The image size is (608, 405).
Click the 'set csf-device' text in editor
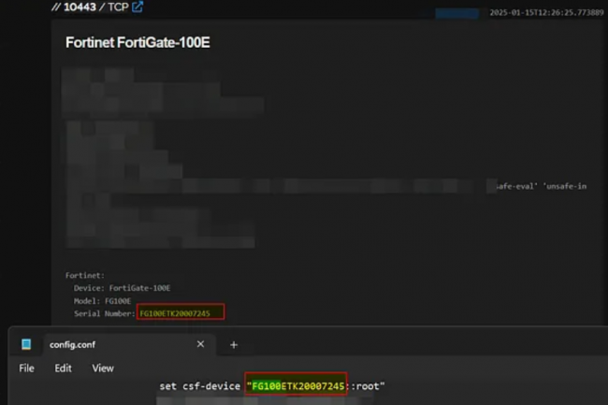(200, 385)
